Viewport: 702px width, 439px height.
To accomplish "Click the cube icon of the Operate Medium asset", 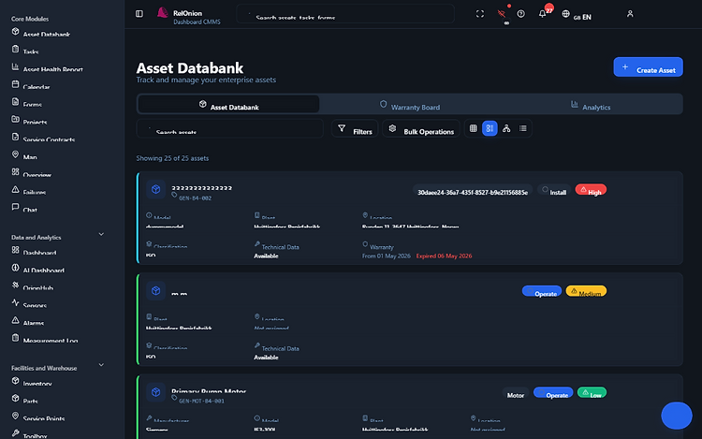I will click(155, 291).
